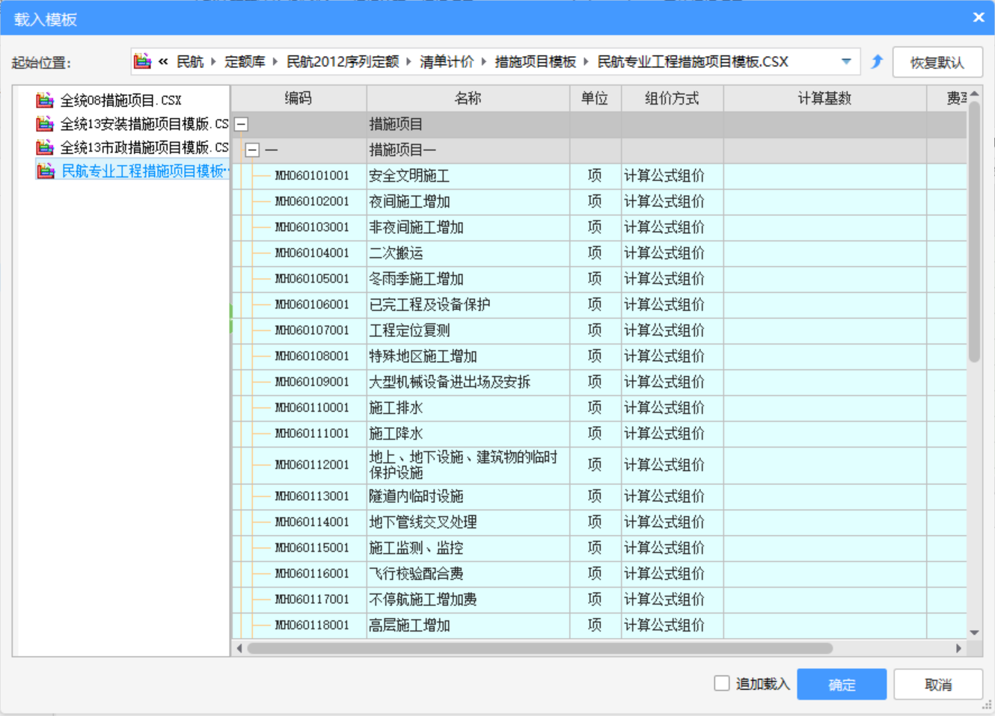Click the vertical scrollbar down arrow

[974, 632]
